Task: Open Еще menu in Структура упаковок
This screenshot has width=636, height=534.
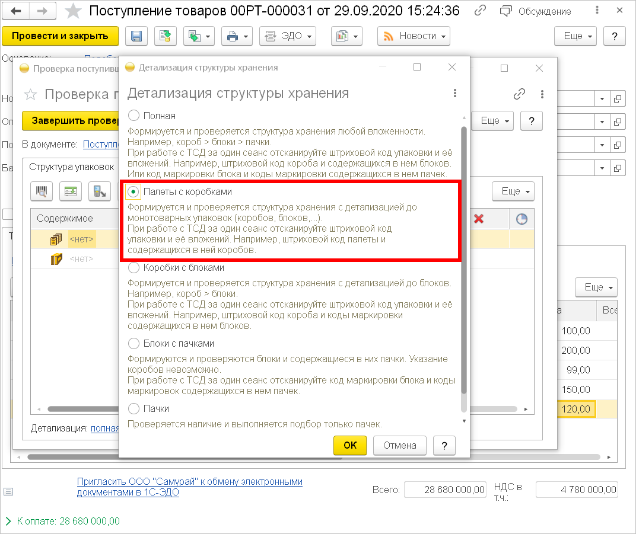Action: (x=514, y=191)
